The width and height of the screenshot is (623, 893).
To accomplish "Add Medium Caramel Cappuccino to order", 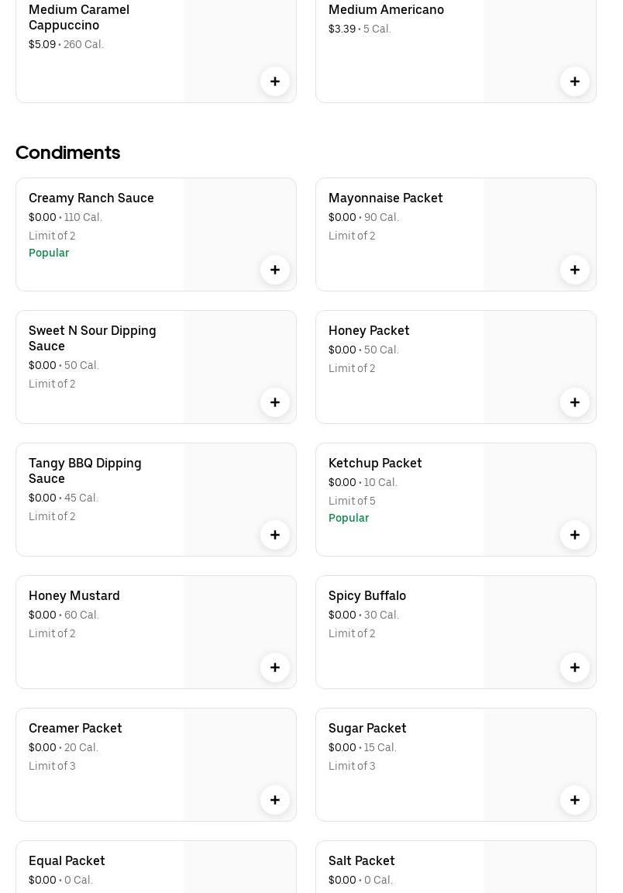I will (275, 81).
